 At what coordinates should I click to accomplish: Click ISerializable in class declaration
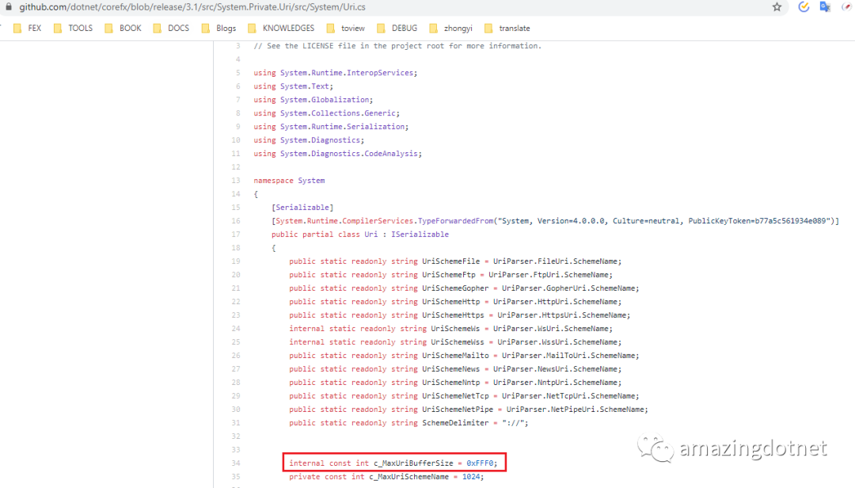420,234
